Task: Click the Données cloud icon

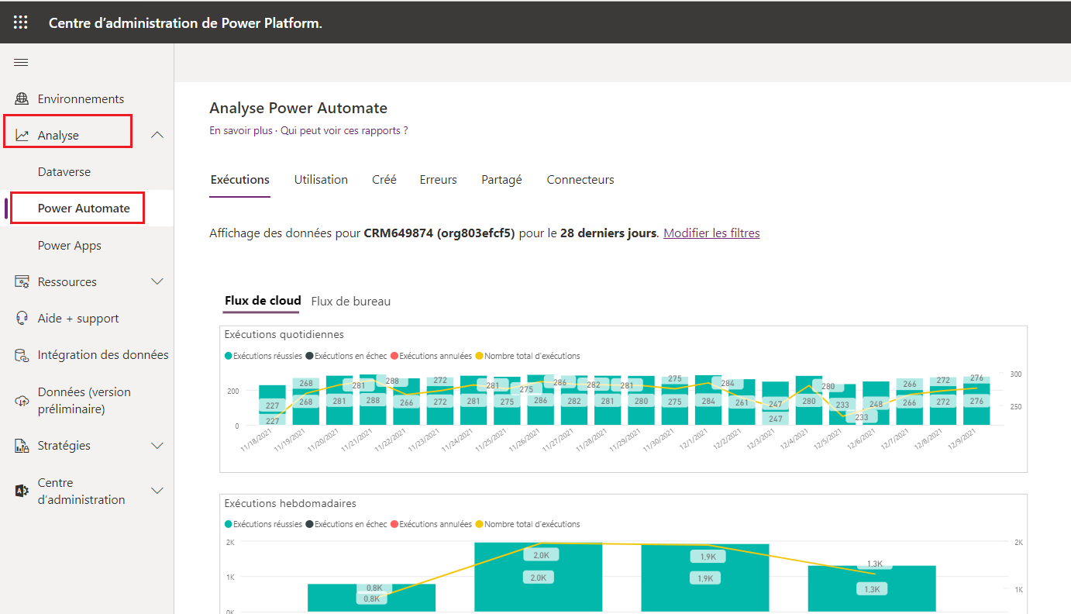Action: point(22,401)
